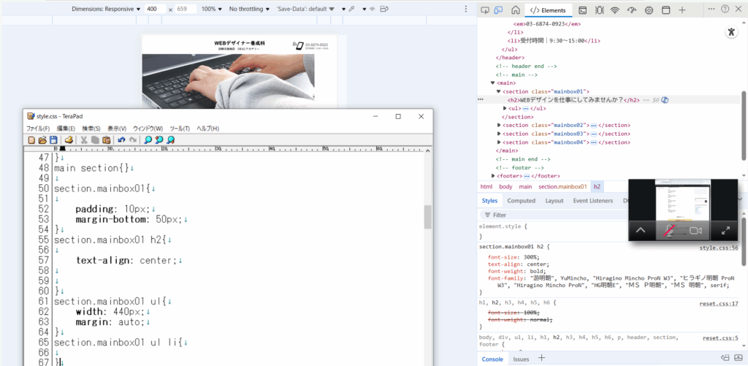Click the print icon in TeraPad toolbar

click(x=69, y=140)
